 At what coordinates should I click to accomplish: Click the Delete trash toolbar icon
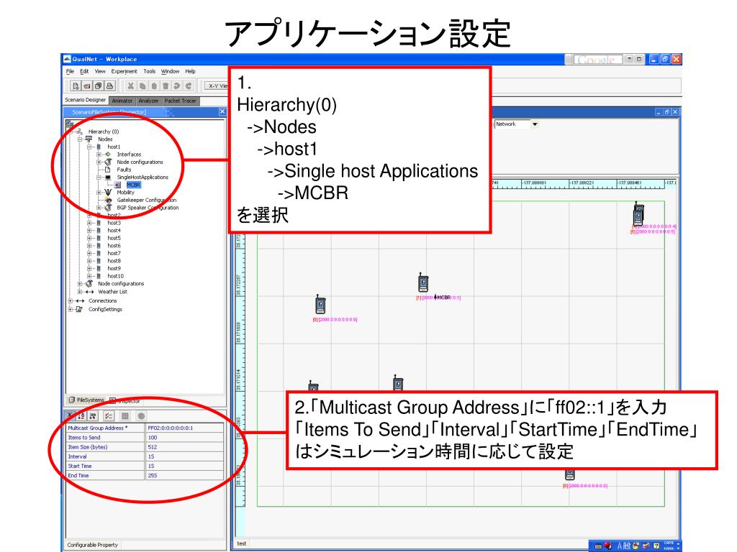[x=166, y=86]
